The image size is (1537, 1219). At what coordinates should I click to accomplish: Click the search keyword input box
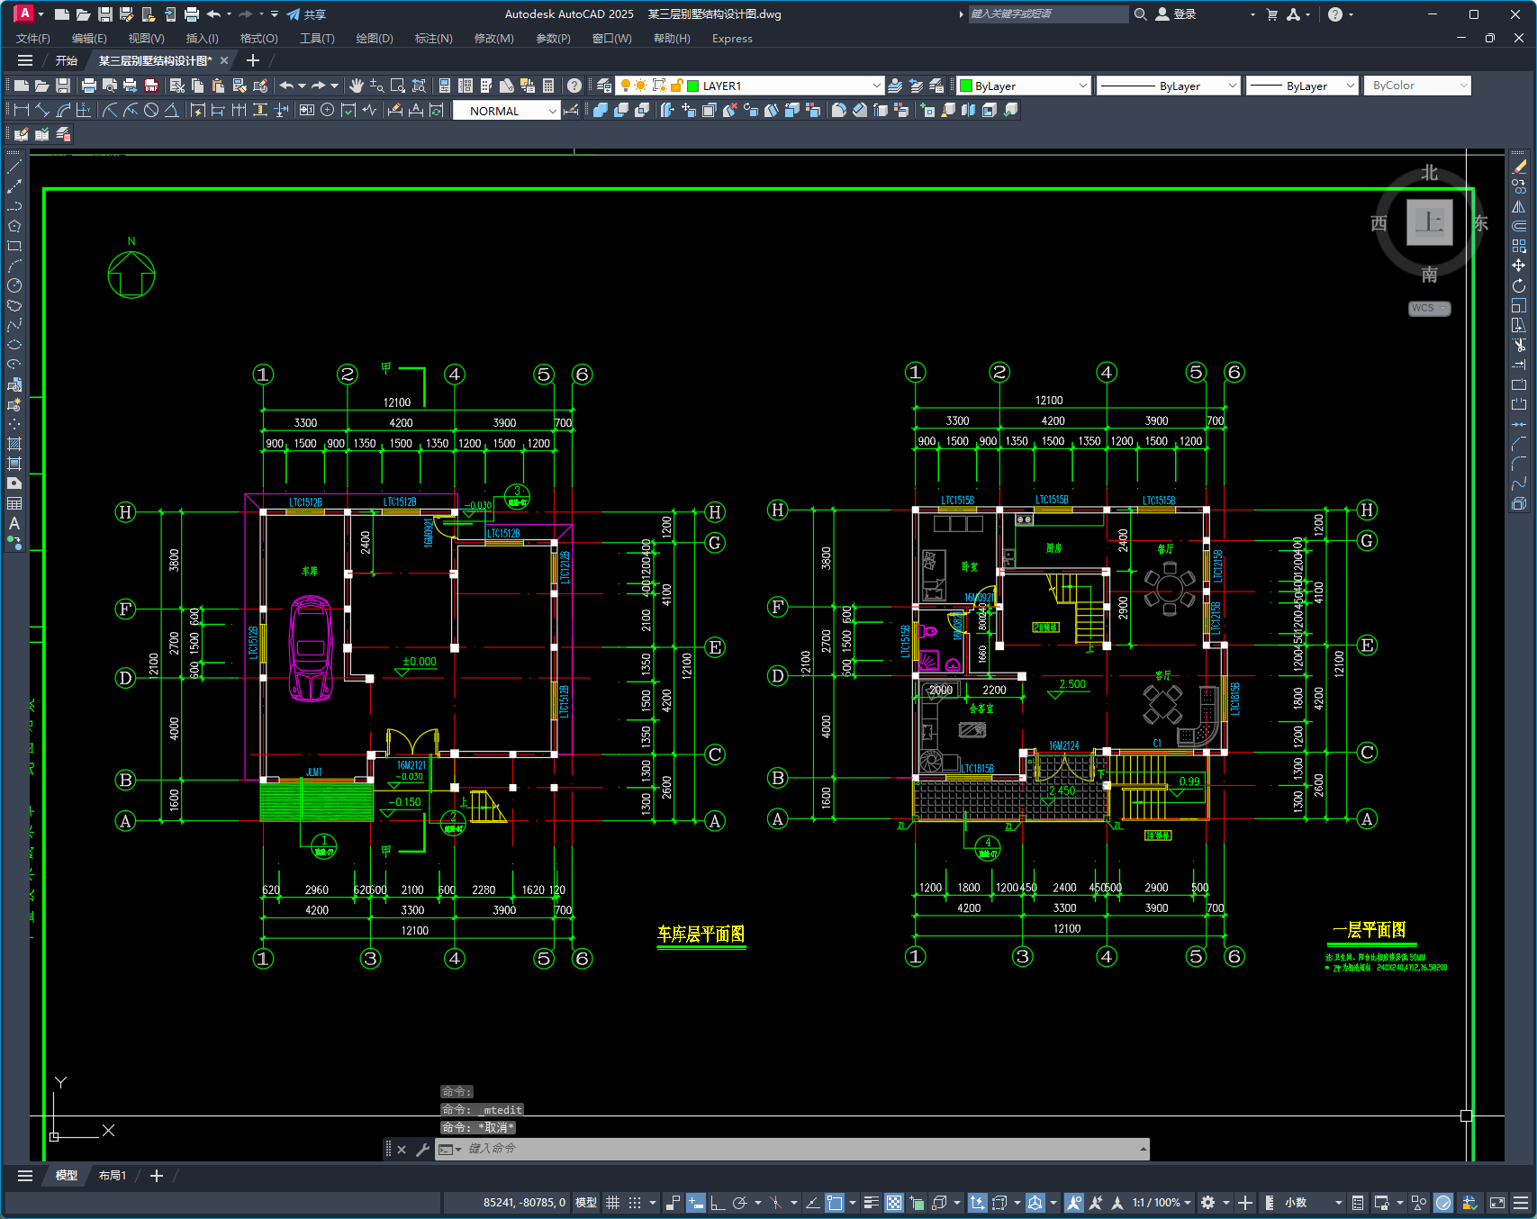click(x=1047, y=14)
